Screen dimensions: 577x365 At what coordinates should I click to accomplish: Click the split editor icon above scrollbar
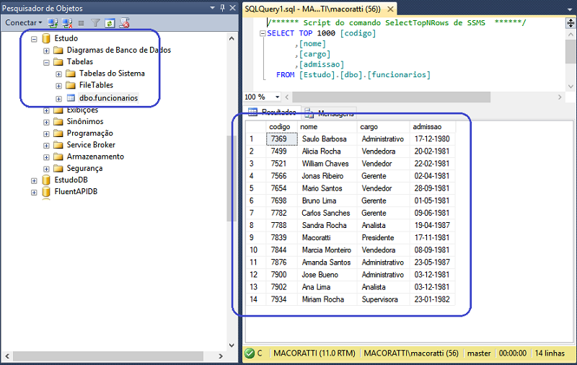coord(571,23)
